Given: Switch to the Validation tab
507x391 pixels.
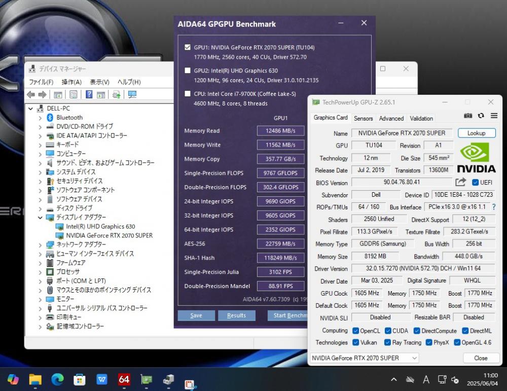Looking at the screenshot, I should pyautogui.click(x=421, y=118).
